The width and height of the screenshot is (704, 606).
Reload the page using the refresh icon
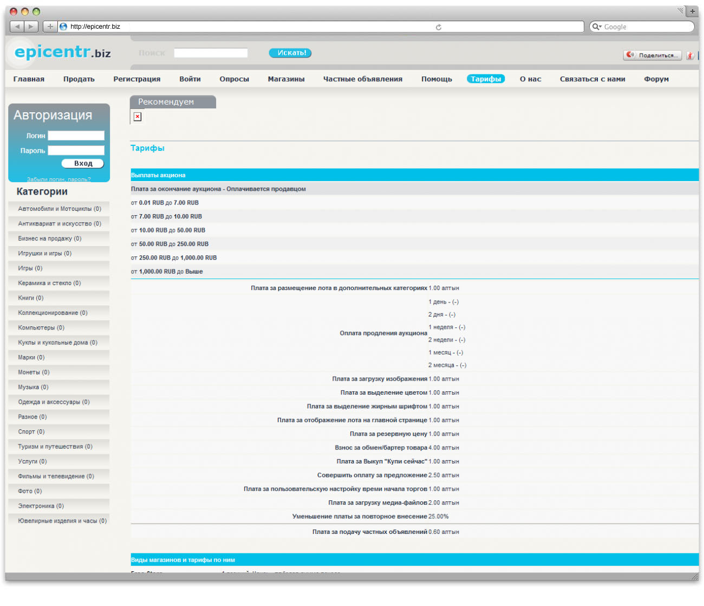click(439, 27)
